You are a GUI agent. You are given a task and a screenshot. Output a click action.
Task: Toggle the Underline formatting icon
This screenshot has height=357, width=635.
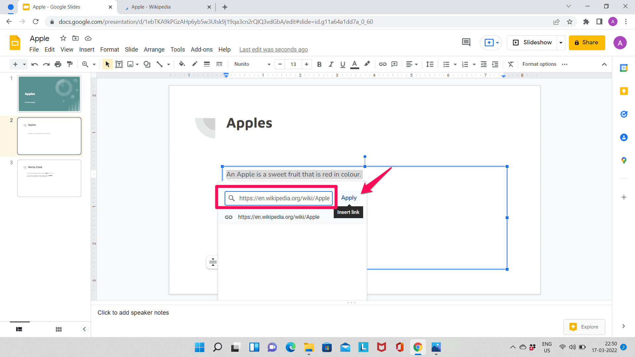click(x=343, y=64)
